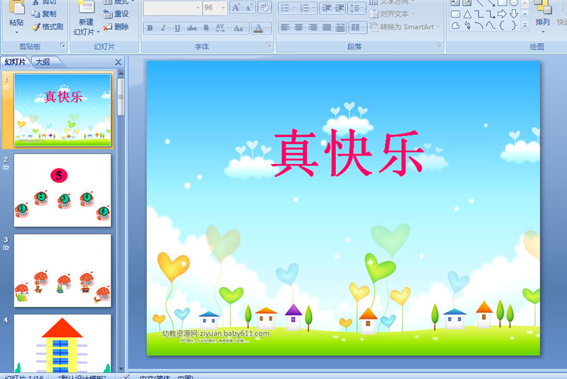Image resolution: width=567 pixels, height=379 pixels.
Task: Select the rounded rectangle shape
Action: [x=456, y=14]
